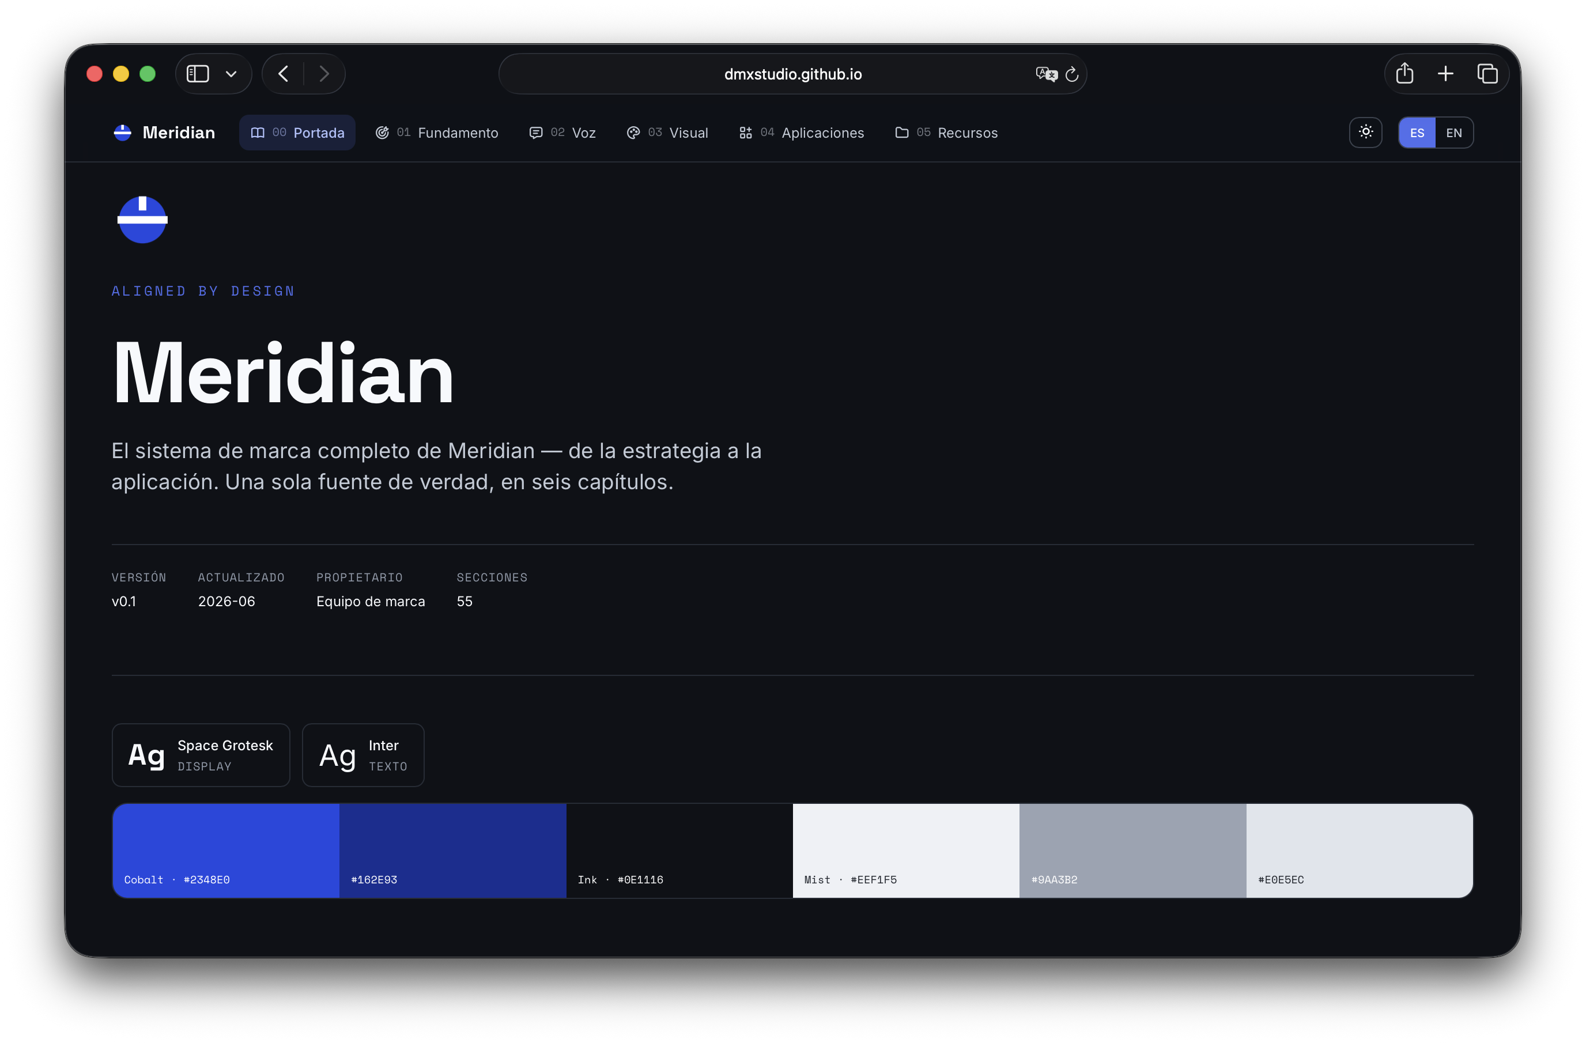
Task: Go back with the back arrow
Action: [x=283, y=73]
